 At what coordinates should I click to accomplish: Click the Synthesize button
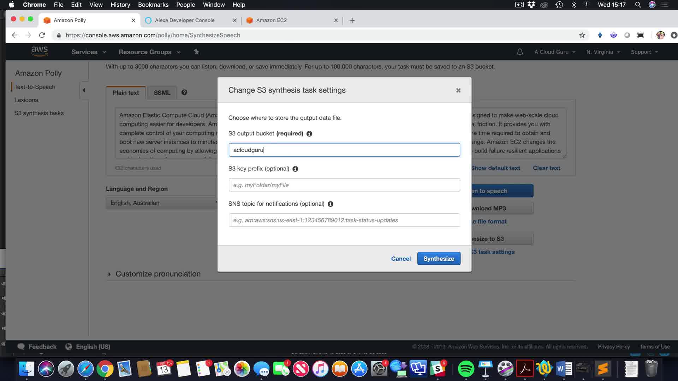439,259
